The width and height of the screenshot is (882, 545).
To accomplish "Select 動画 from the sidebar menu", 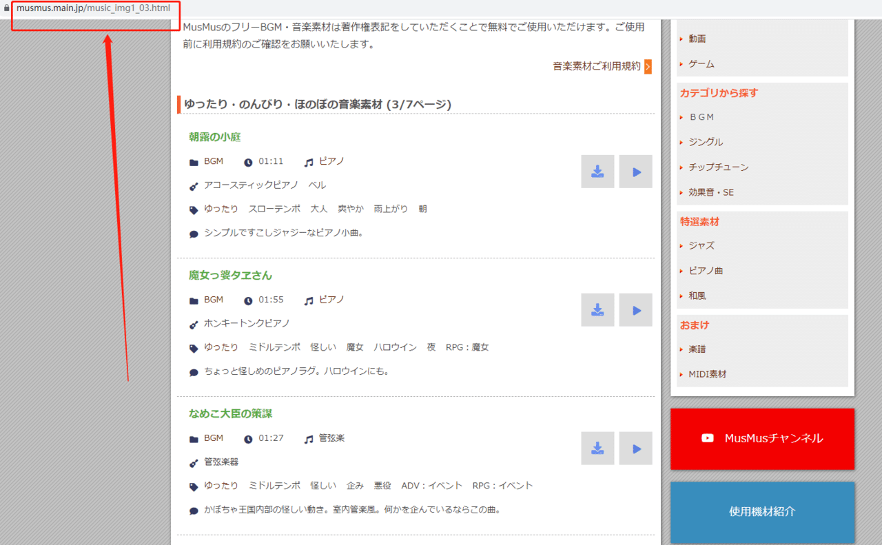I will tap(697, 39).
